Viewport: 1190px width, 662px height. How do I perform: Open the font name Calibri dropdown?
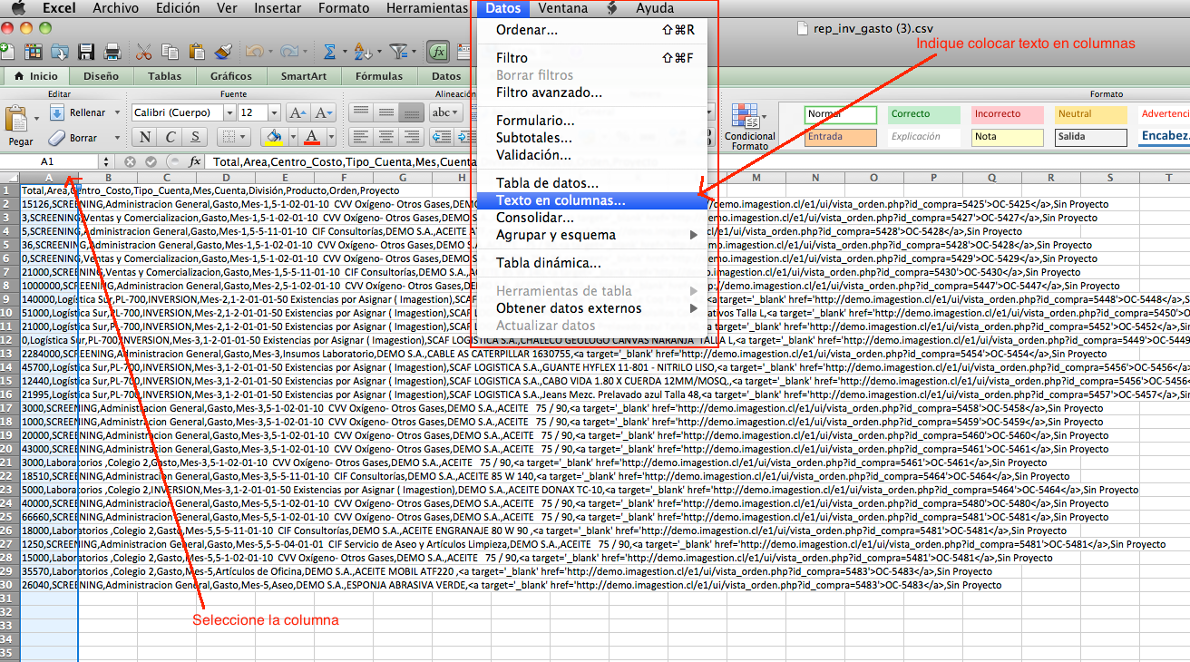pos(229,112)
